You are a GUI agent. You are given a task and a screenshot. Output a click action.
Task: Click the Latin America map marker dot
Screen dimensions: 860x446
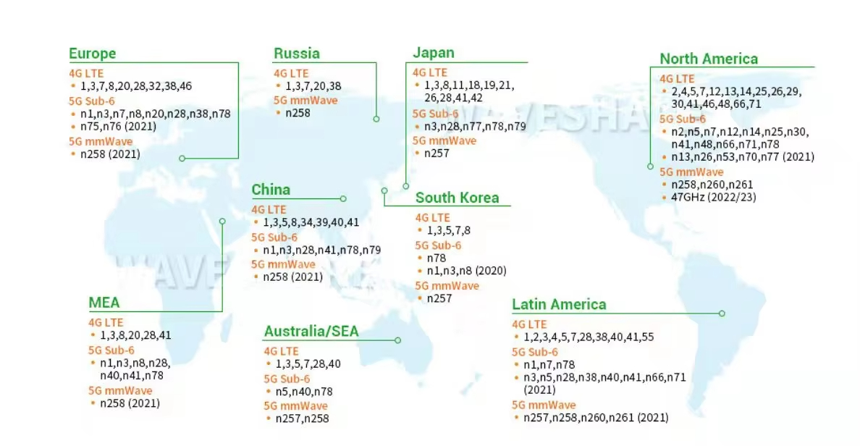coord(722,314)
